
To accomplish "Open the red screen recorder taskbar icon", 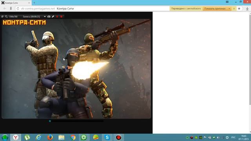I will tap(118, 137).
